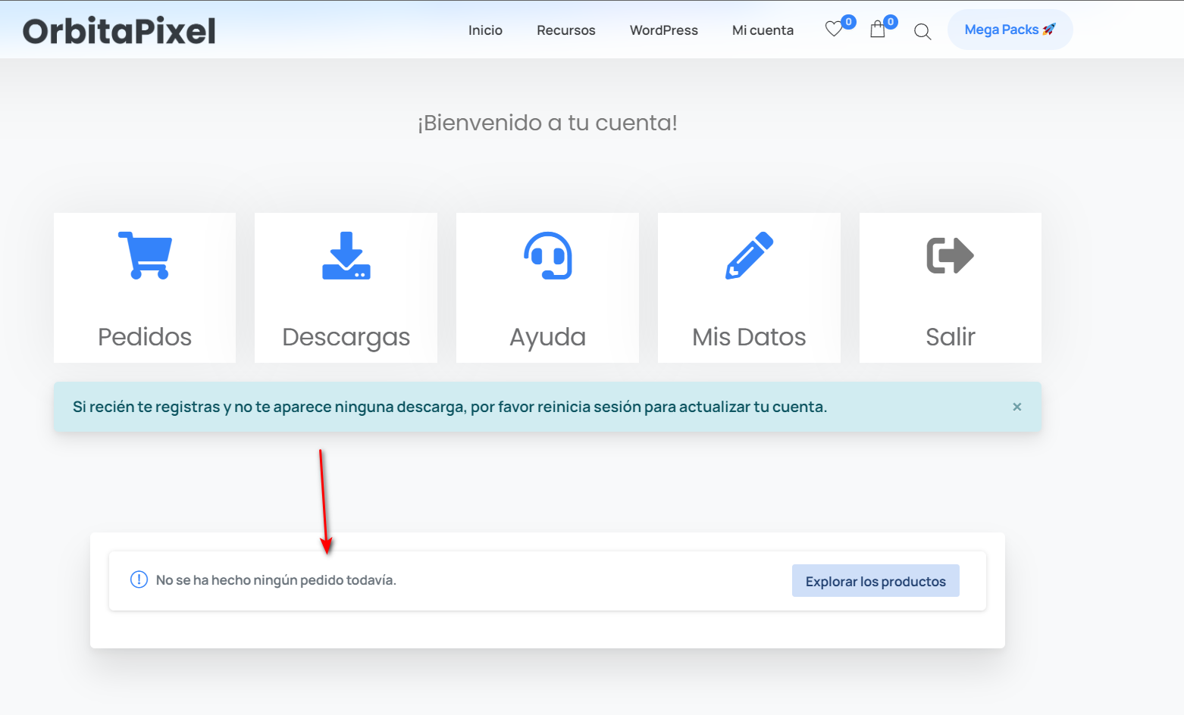The height and width of the screenshot is (715, 1184).
Task: Select the Ayuda label
Action: 547,337
